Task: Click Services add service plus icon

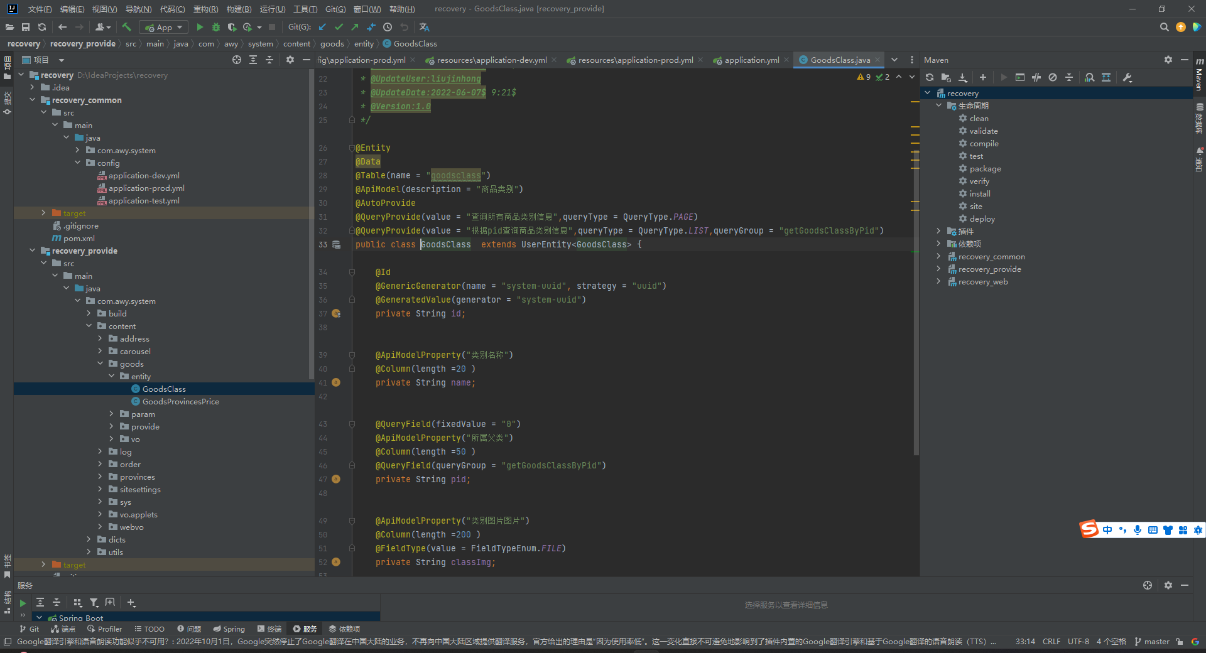Action: (131, 602)
